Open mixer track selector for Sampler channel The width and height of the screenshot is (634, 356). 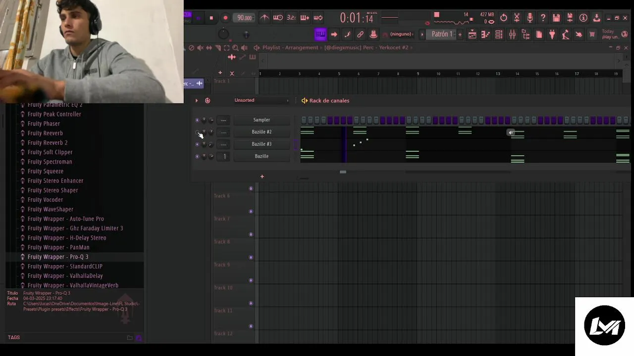pyautogui.click(x=223, y=120)
